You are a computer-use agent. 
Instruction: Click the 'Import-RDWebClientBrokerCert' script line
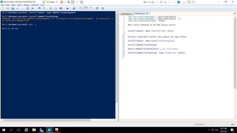pyautogui.click(x=153, y=49)
